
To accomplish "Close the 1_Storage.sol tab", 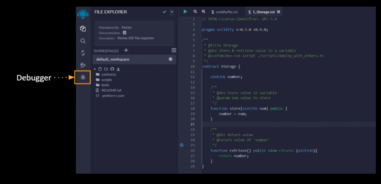I will [x=279, y=11].
